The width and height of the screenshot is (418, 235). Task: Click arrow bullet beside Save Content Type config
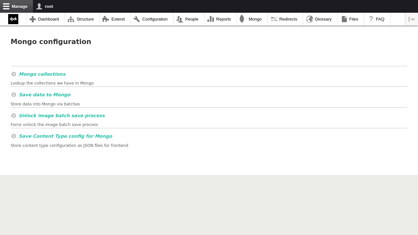click(x=14, y=136)
